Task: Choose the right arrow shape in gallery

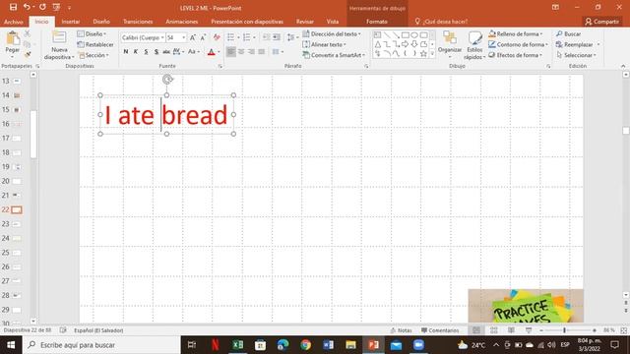Action: tap(405, 44)
